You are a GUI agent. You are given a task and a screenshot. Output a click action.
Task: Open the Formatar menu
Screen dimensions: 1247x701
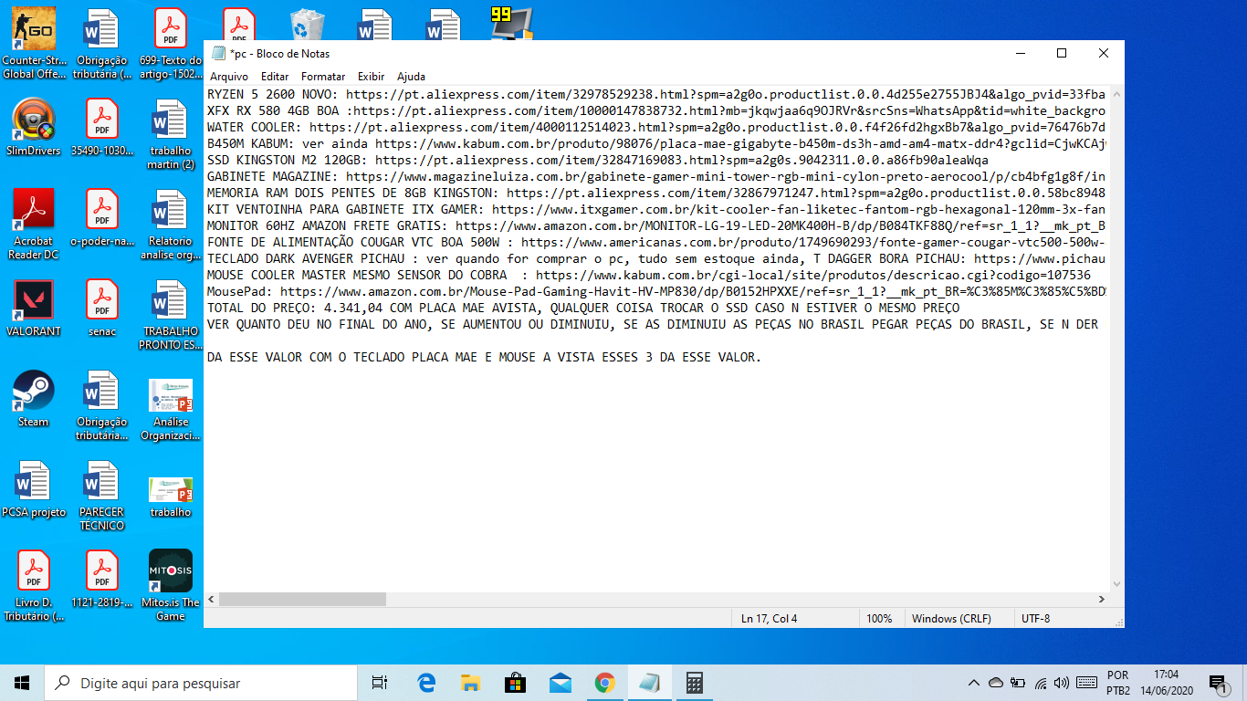(x=323, y=77)
